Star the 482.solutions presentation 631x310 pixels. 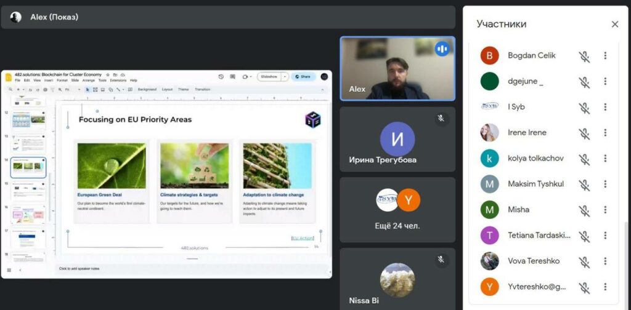[107, 75]
